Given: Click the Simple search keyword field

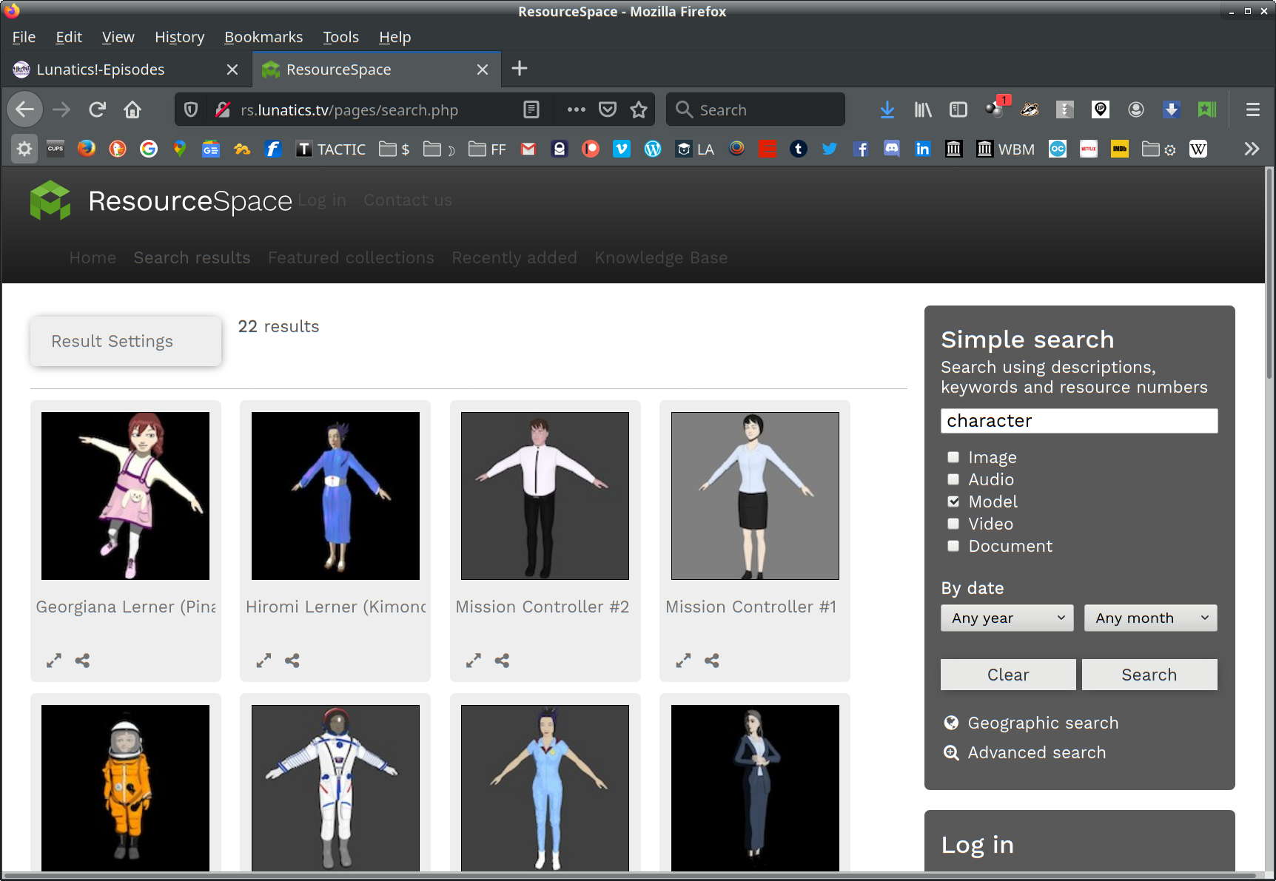Looking at the screenshot, I should pos(1078,421).
